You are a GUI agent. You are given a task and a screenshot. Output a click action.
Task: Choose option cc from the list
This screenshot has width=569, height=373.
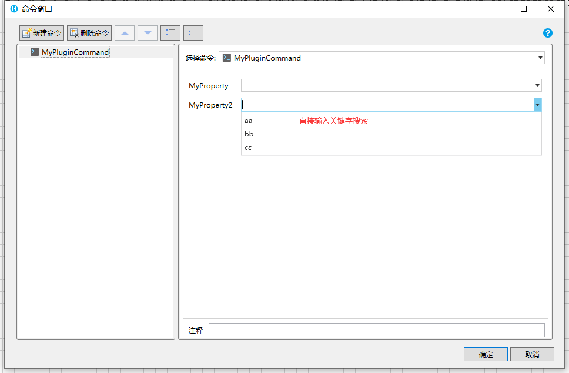tap(391, 148)
